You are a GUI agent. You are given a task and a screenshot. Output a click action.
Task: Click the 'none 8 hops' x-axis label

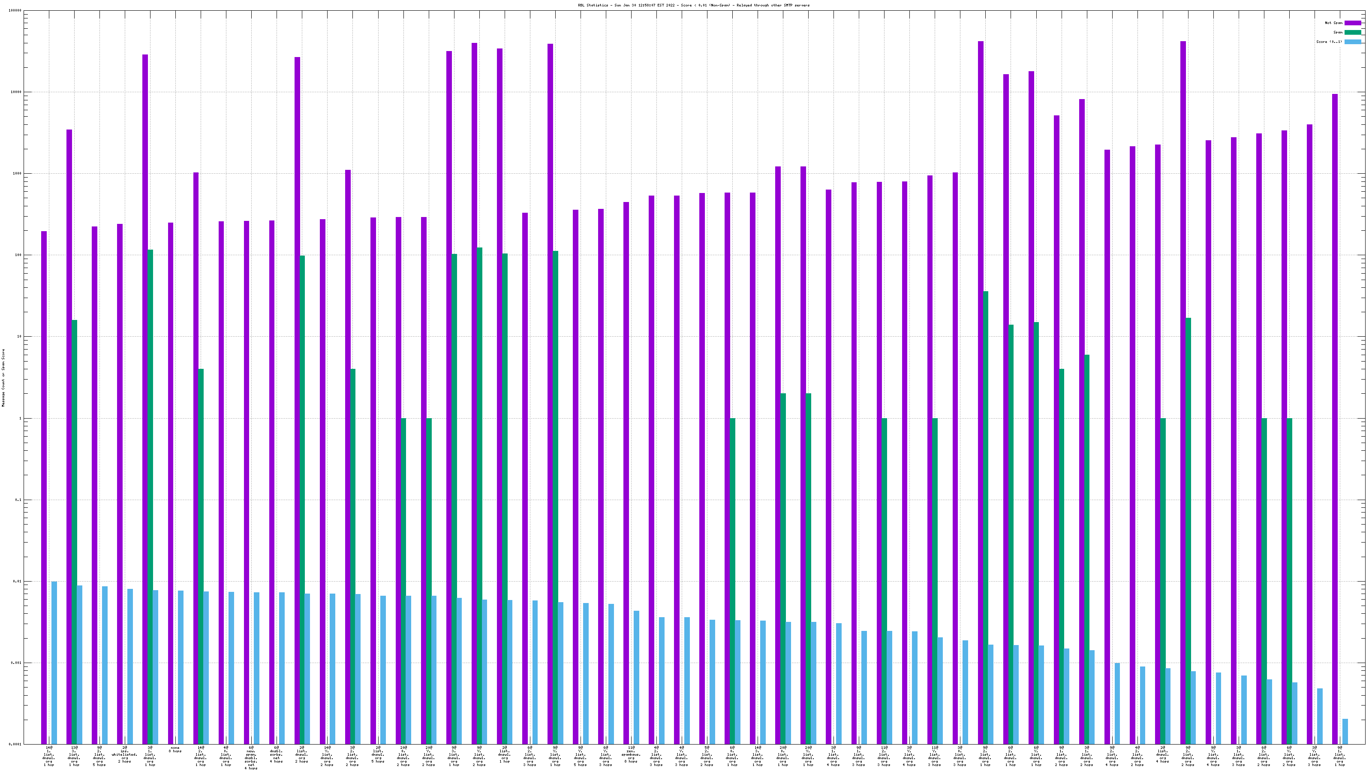click(x=175, y=750)
